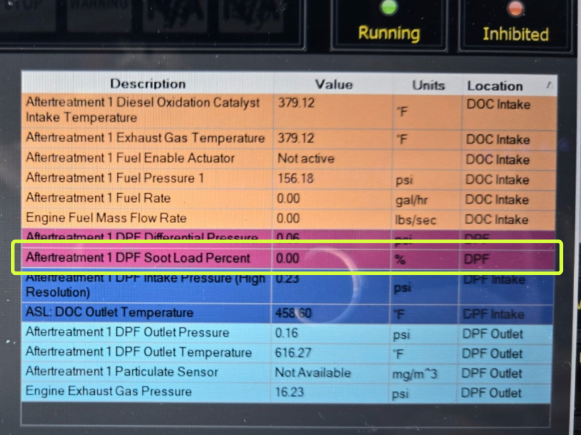581x435 pixels.
Task: Sort table by Value column header
Action: [334, 85]
